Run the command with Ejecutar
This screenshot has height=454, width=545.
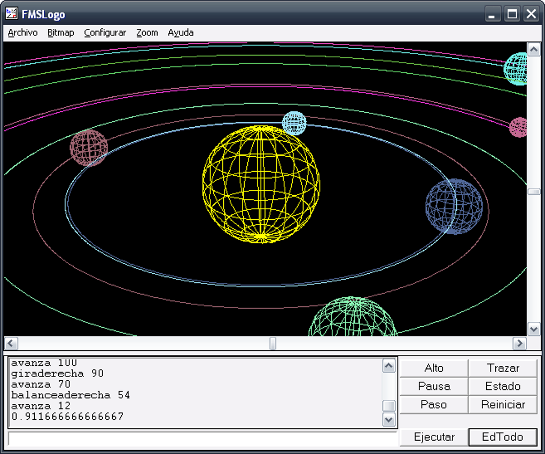[x=434, y=437]
